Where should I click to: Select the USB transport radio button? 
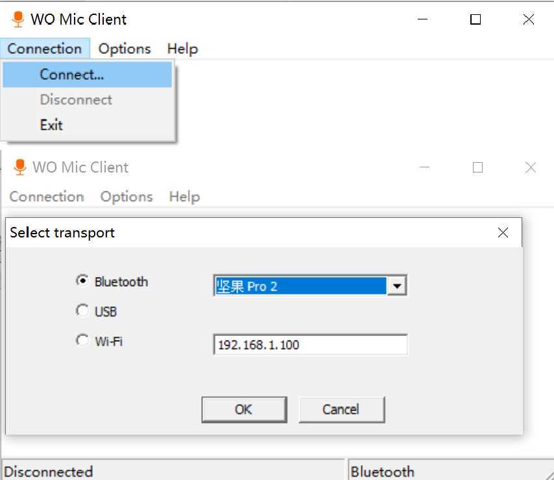point(82,311)
